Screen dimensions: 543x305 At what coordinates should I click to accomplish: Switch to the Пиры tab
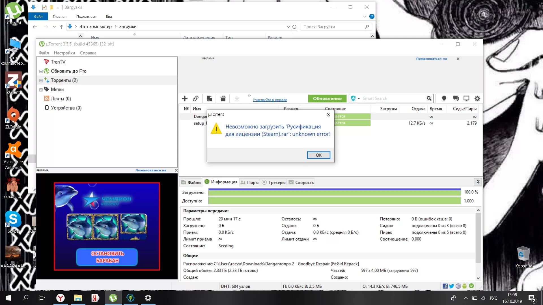[x=249, y=182]
